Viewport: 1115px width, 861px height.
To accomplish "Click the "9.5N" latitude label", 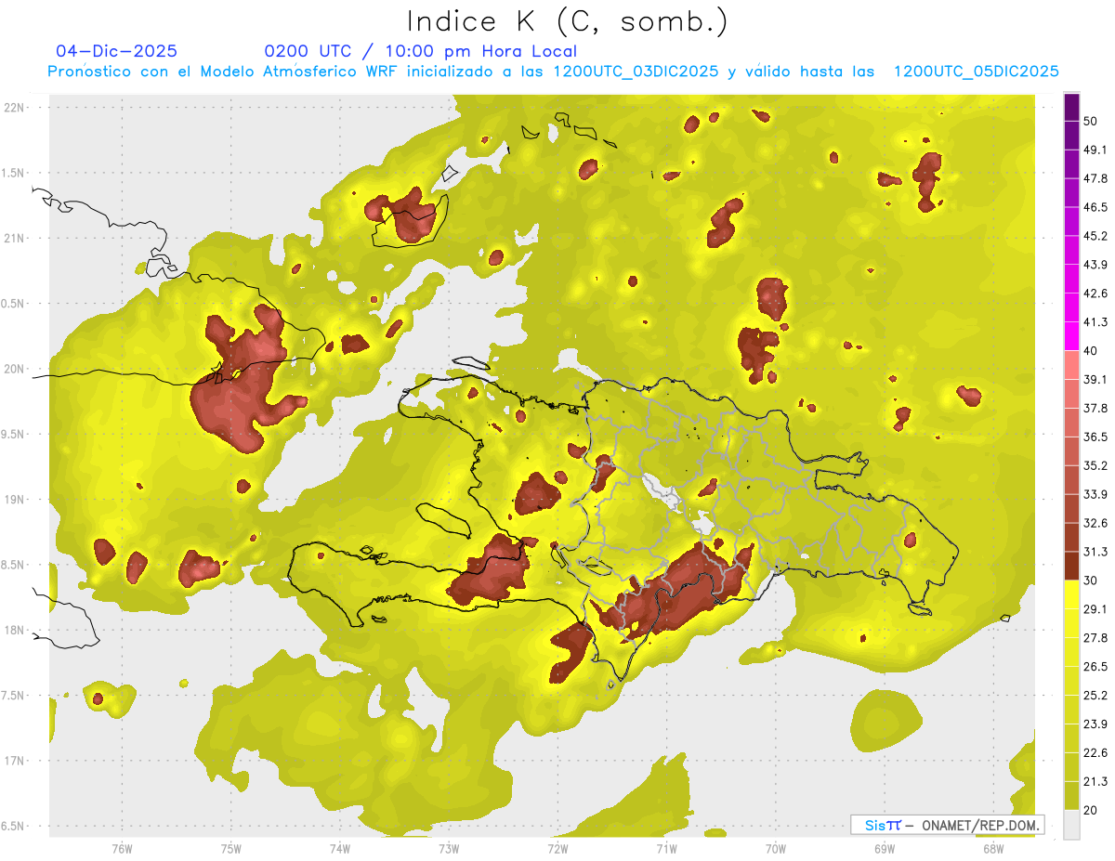I will 14,434.
